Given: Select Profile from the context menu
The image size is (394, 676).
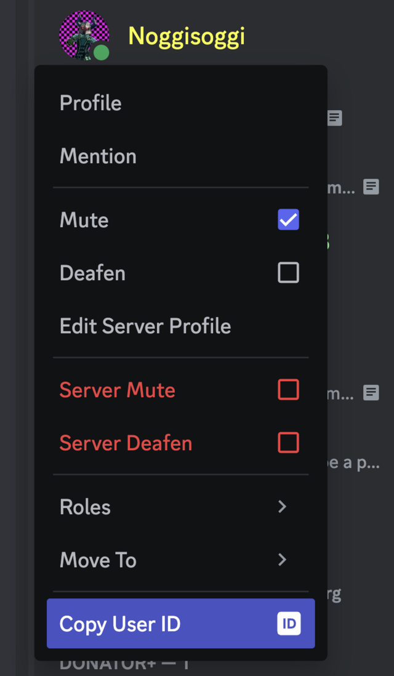Looking at the screenshot, I should point(90,103).
